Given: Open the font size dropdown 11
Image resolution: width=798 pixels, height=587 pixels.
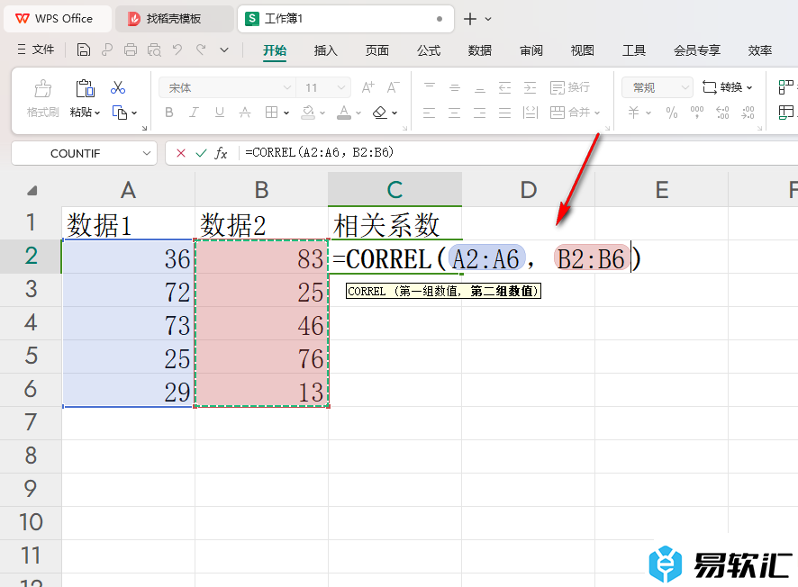Looking at the screenshot, I should coord(341,87).
